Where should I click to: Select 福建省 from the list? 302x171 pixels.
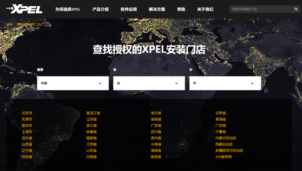tap(91, 138)
